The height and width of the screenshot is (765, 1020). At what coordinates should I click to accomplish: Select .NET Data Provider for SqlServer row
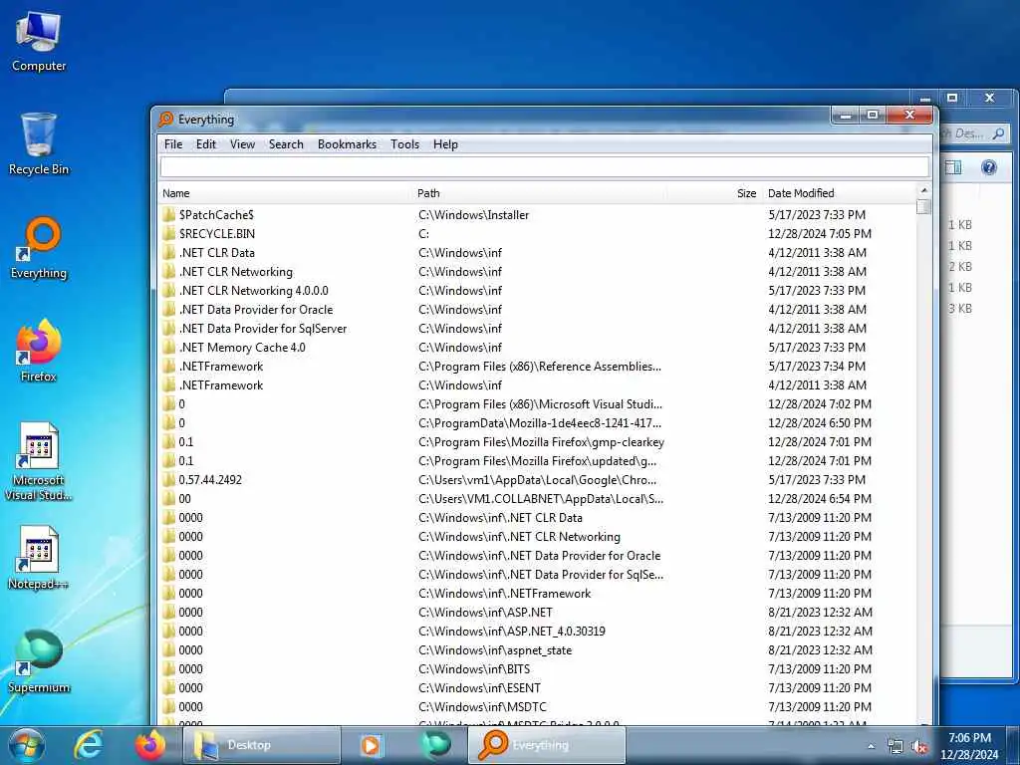coord(538,329)
